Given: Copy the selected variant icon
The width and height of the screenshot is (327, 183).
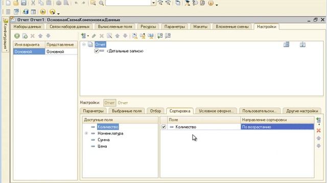Looking at the screenshot, I should 25,36.
